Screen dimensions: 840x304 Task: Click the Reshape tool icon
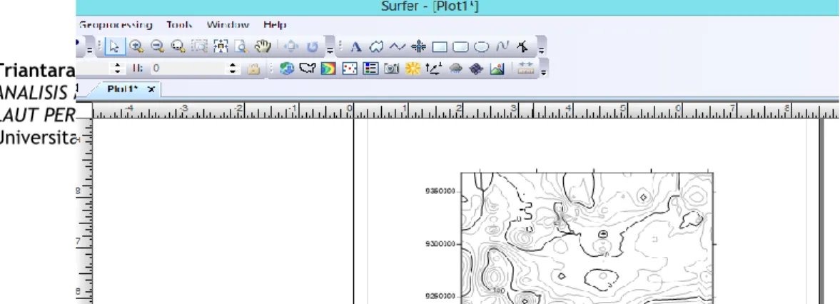(522, 47)
